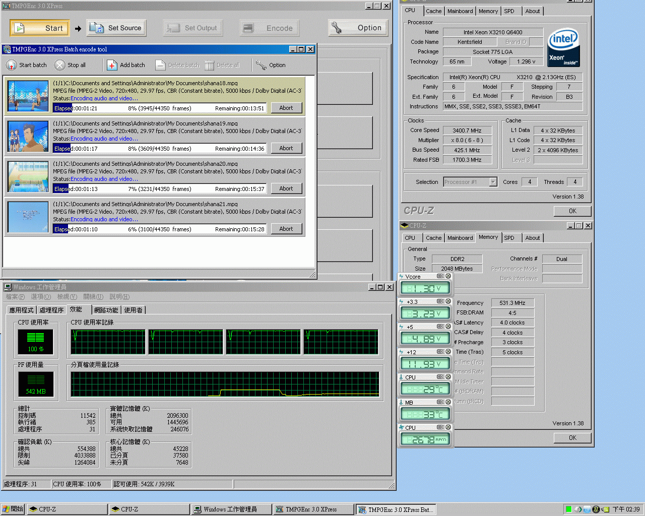This screenshot has height=516, width=645.
Task: Switch to TMPGEnc 3.0 XPress taskbar item
Action: point(313,509)
